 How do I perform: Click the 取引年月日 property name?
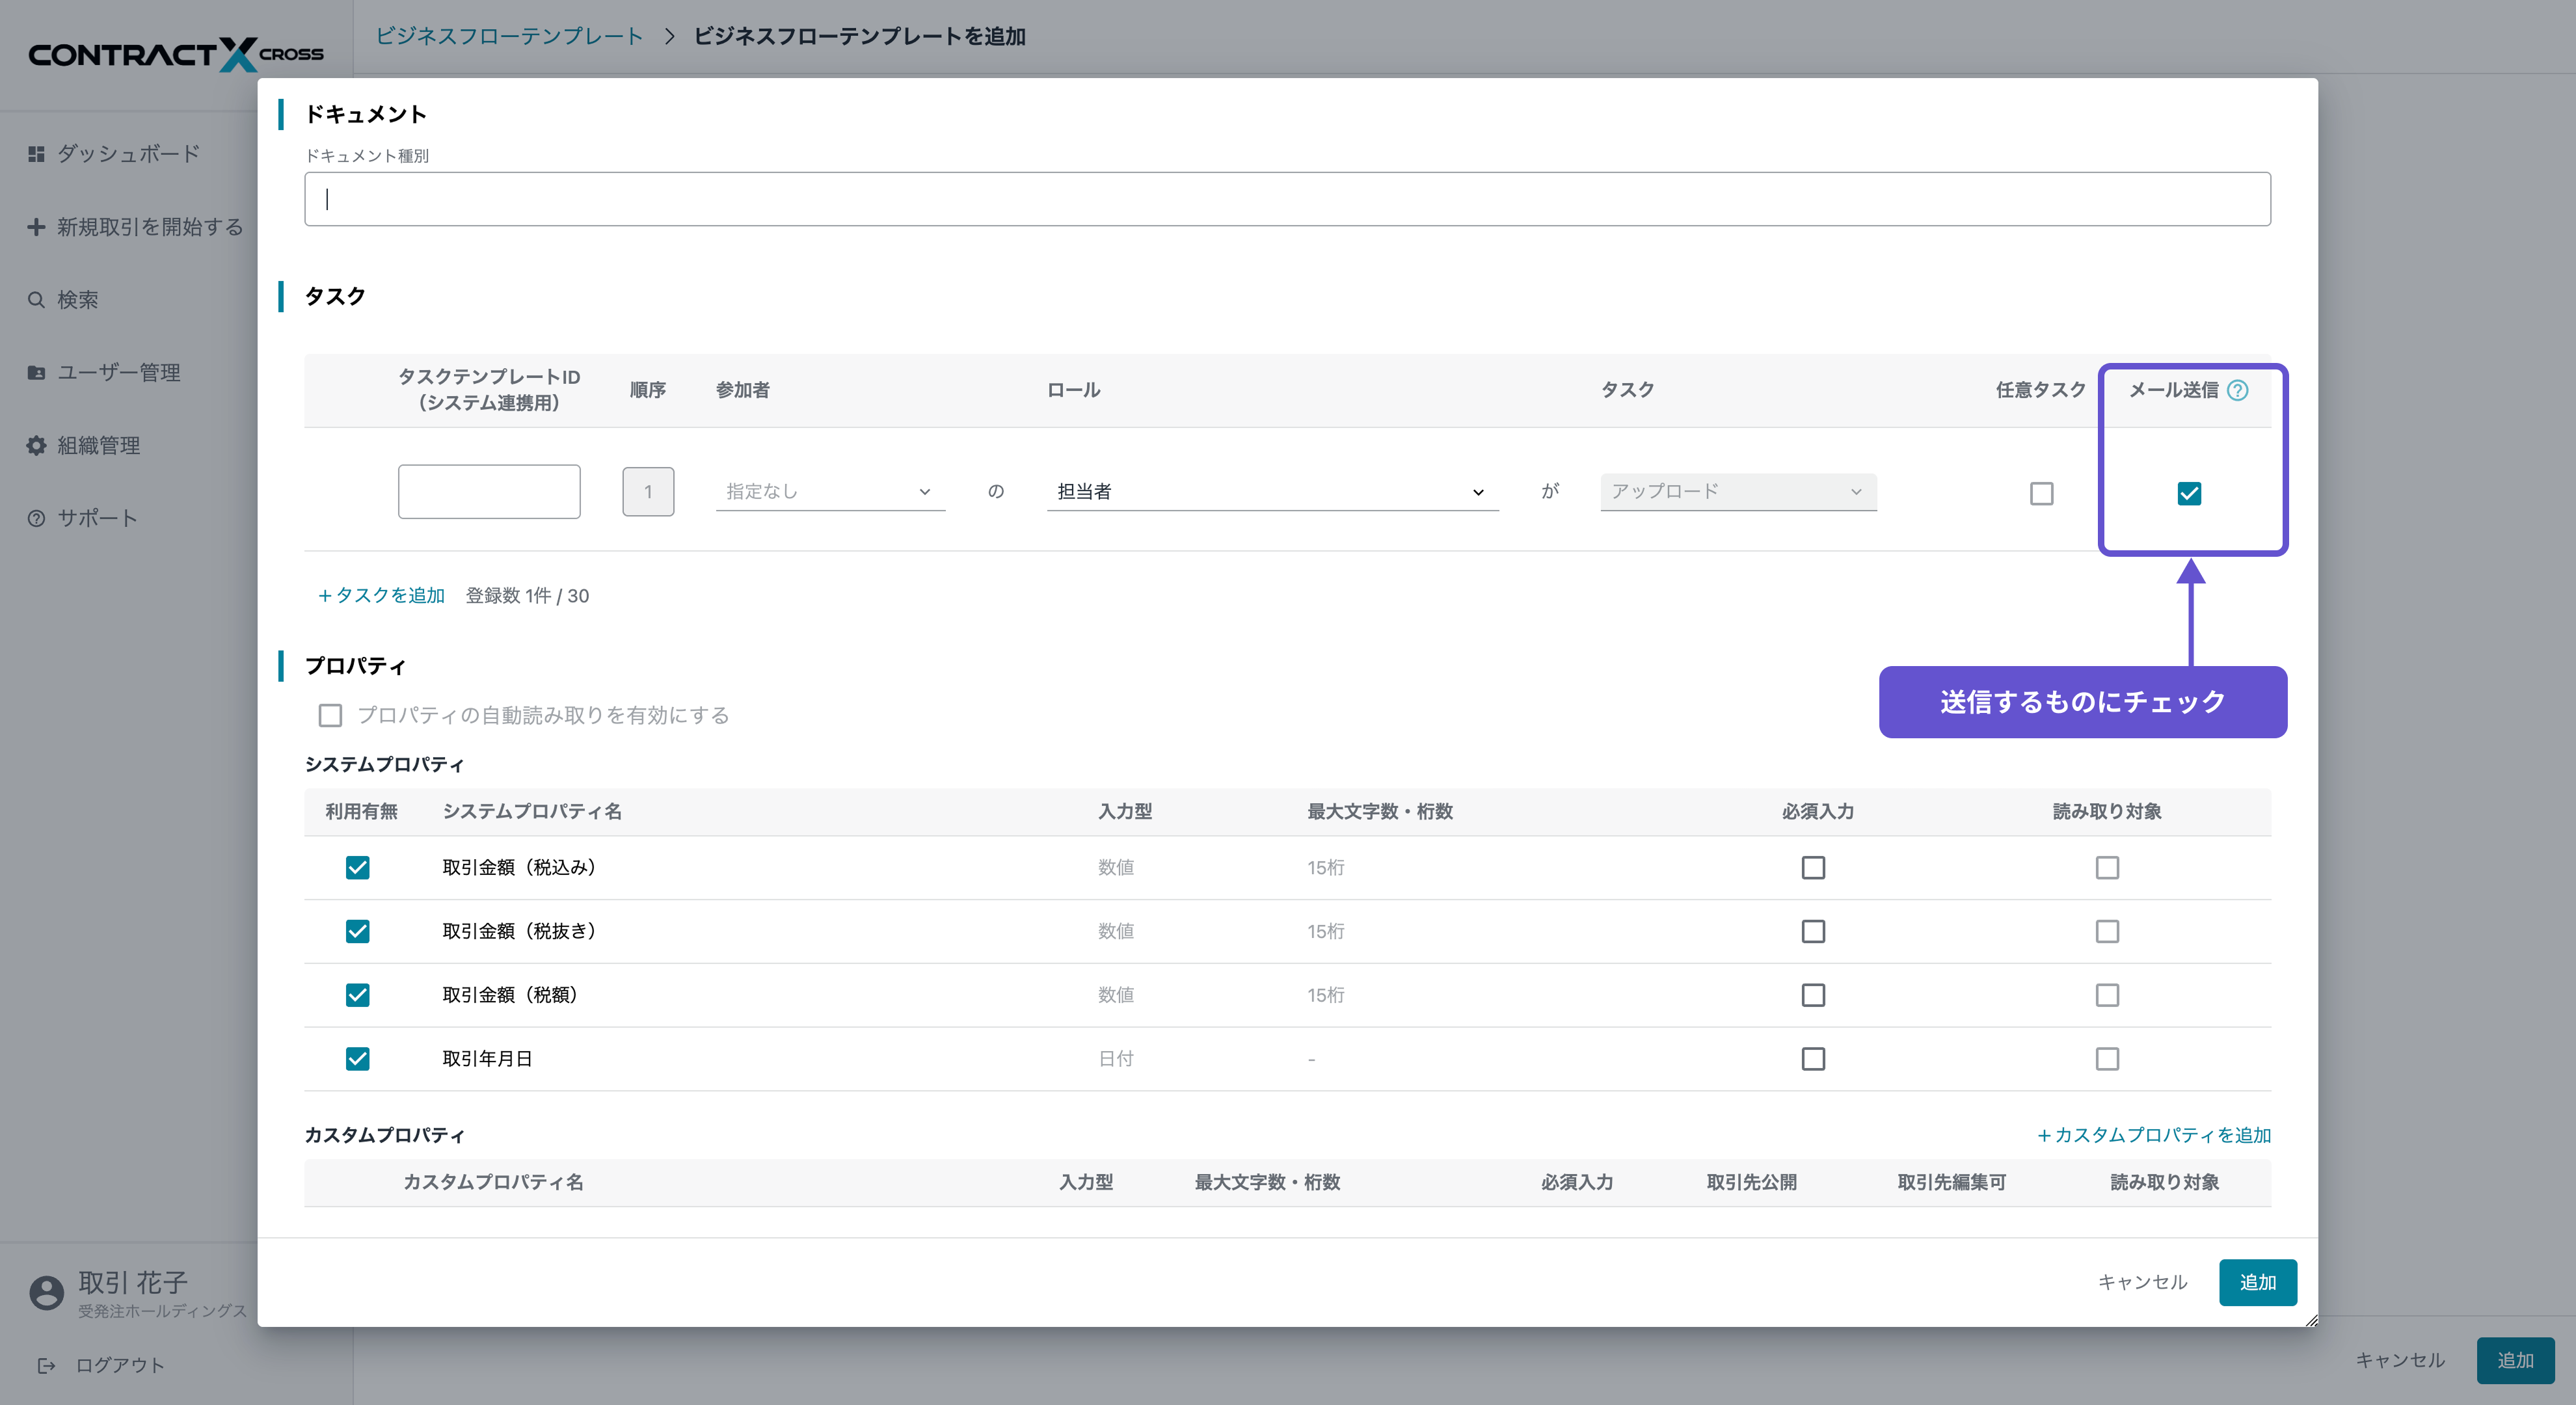487,1059
